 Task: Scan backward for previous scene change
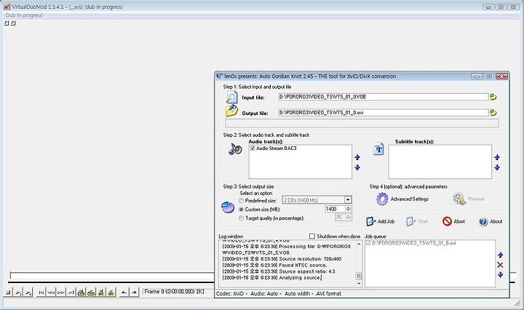pyautogui.click(x=101, y=293)
